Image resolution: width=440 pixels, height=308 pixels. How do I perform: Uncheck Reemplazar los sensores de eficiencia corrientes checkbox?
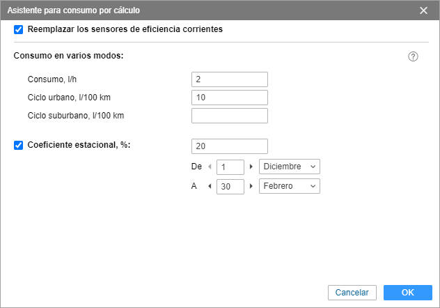point(19,29)
